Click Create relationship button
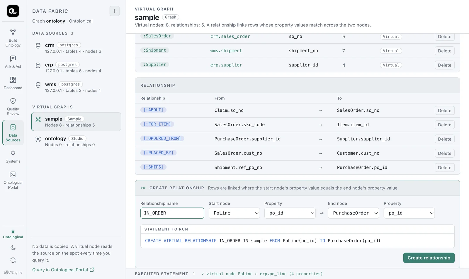This screenshot has width=469, height=279. click(x=429, y=258)
